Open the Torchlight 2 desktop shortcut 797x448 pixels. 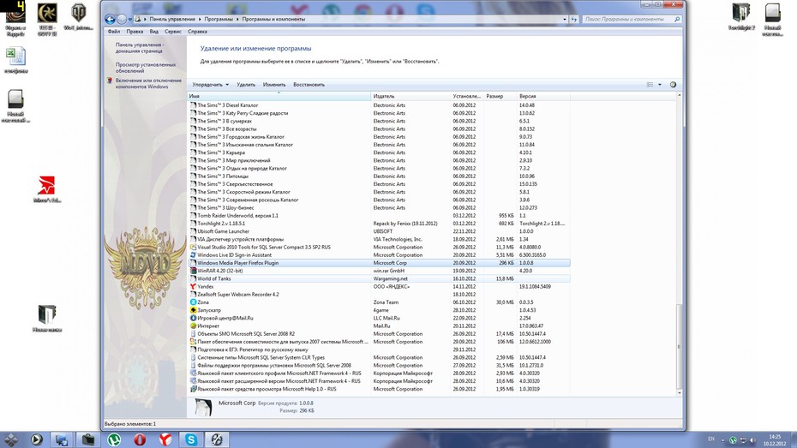tap(741, 17)
